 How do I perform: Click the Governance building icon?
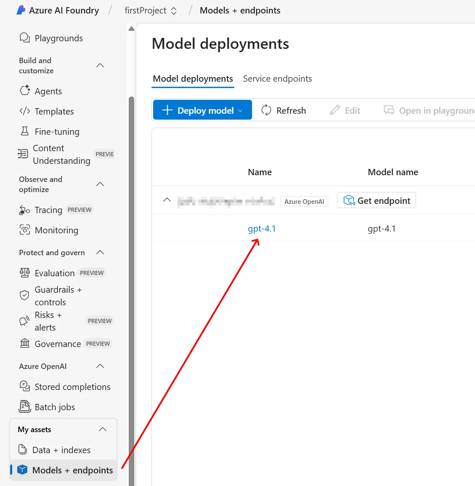(x=25, y=343)
